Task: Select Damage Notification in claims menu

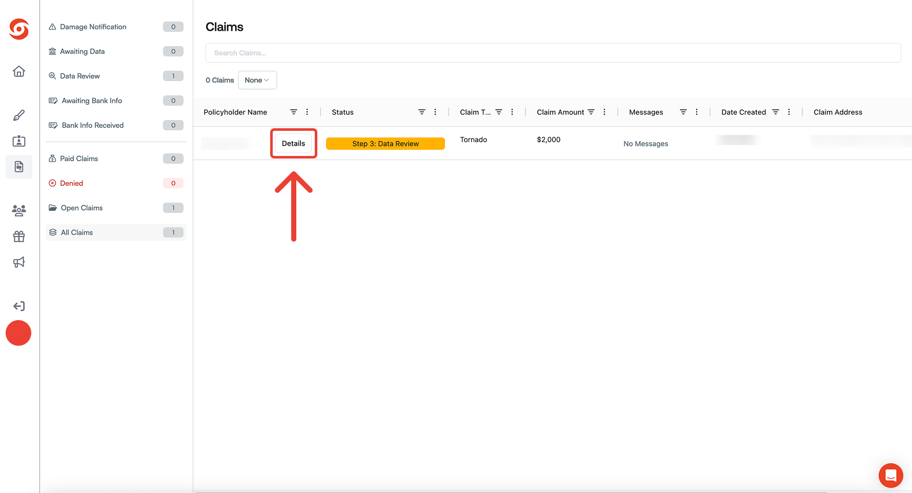Action: 116,27
